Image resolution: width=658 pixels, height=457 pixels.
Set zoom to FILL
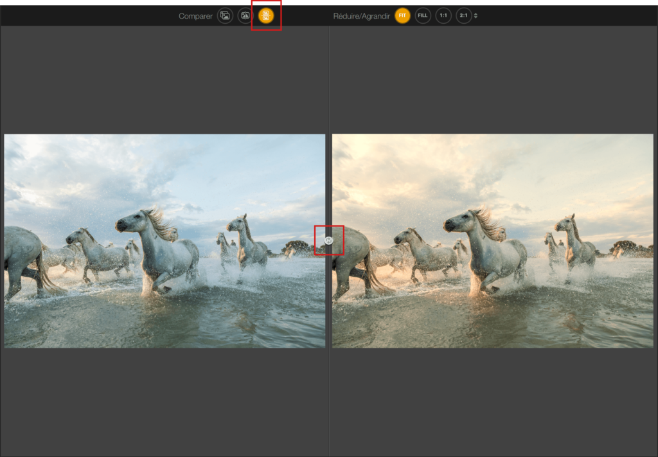(x=423, y=16)
